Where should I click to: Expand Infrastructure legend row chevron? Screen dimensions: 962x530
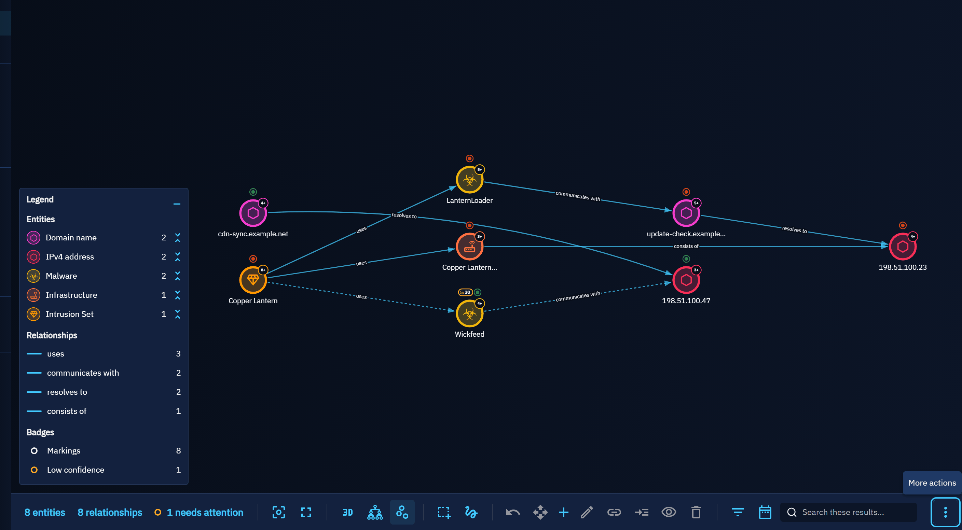pos(178,295)
